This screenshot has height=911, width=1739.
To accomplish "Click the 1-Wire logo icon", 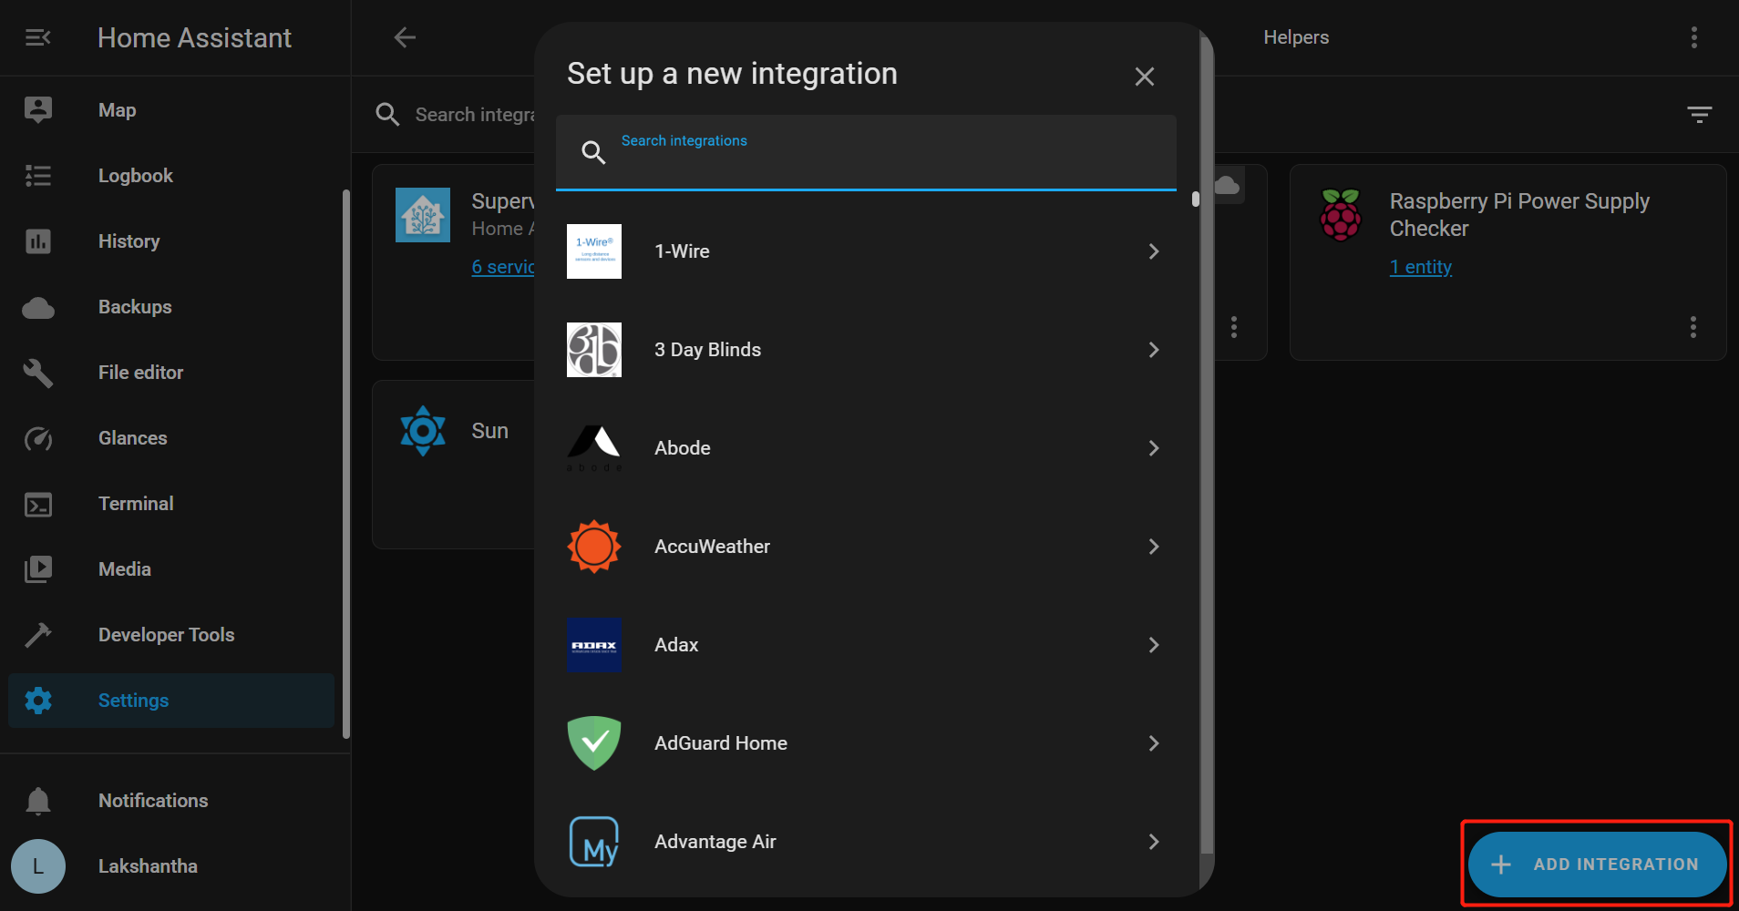I will coord(594,251).
